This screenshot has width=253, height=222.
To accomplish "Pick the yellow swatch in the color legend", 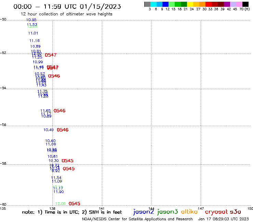I will pos(190,4).
